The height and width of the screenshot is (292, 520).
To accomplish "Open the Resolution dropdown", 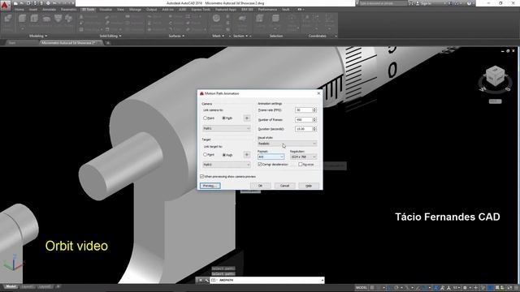I will point(303,157).
